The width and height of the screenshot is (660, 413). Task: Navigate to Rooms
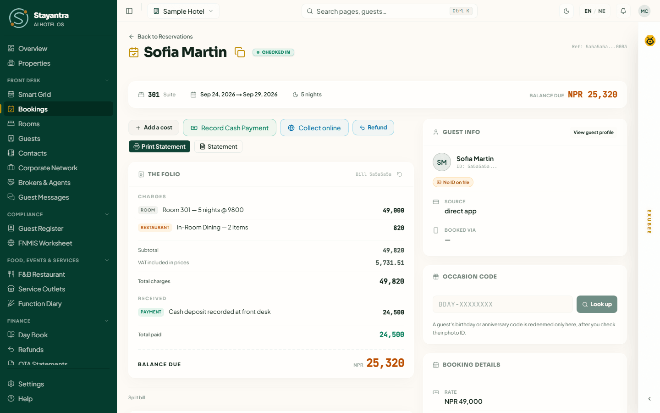tap(58, 124)
